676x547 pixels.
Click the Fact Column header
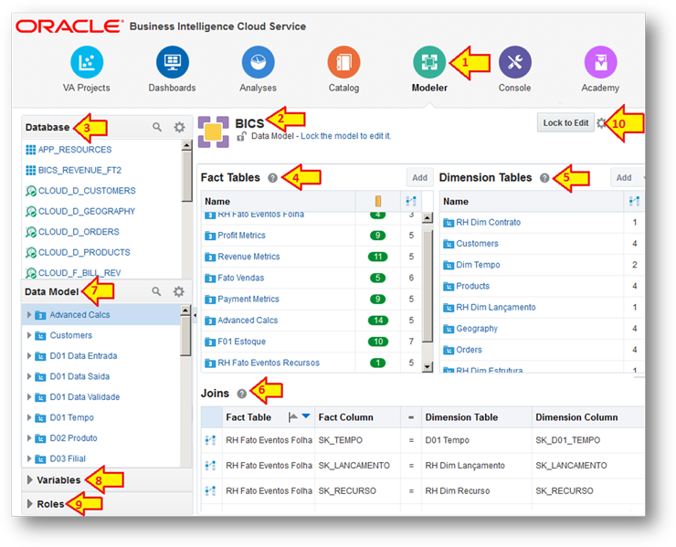pos(345,417)
